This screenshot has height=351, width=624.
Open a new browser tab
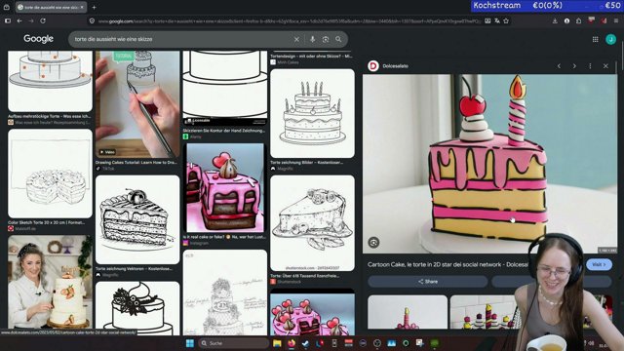pyautogui.click(x=94, y=7)
